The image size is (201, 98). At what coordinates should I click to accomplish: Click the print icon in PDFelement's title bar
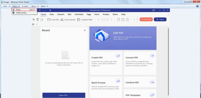[x=40, y=10]
